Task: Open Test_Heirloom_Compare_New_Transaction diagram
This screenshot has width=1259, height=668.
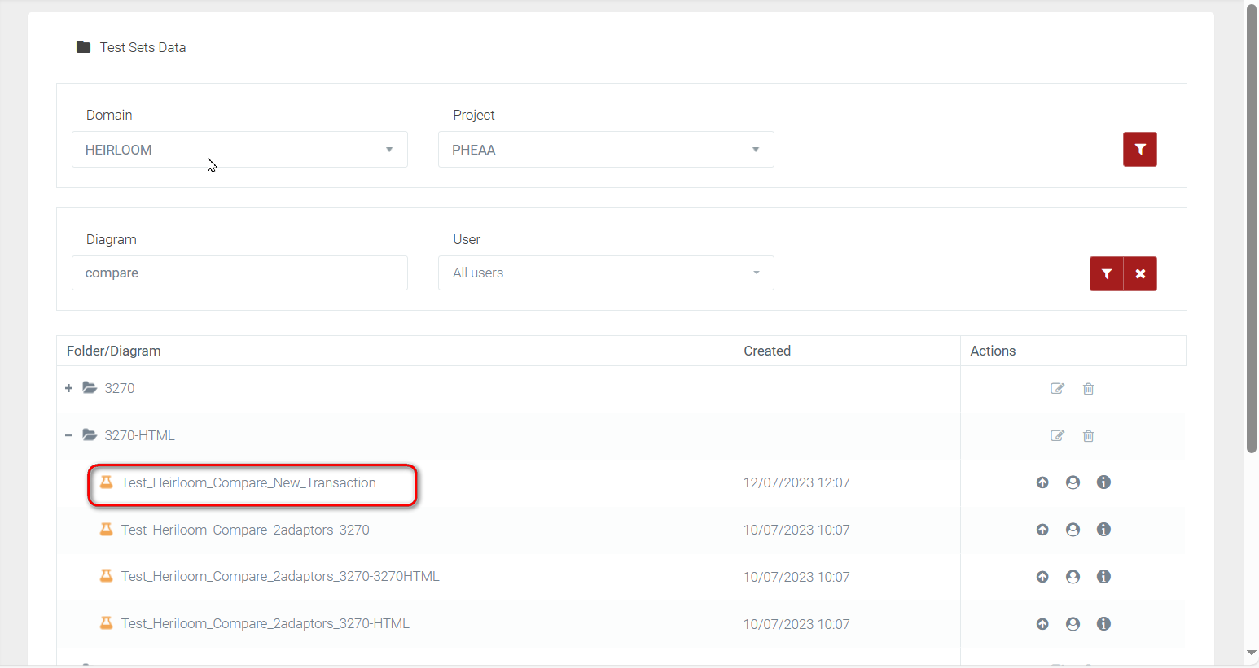Action: (248, 483)
